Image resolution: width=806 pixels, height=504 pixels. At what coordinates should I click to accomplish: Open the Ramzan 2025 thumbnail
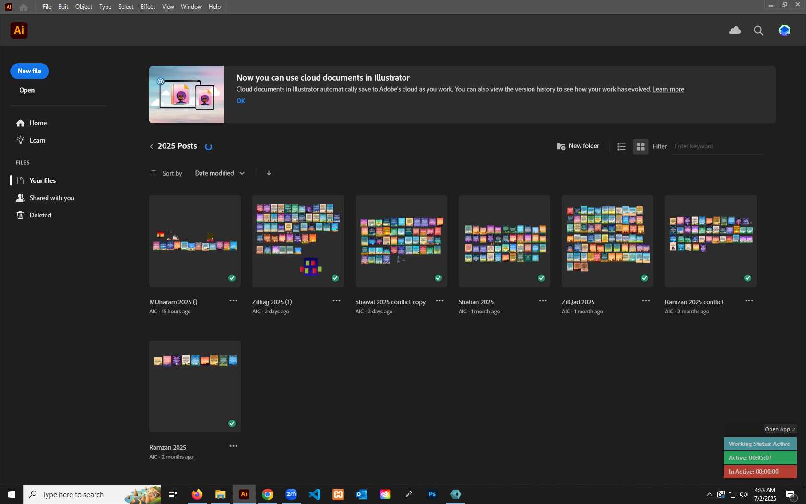(195, 386)
